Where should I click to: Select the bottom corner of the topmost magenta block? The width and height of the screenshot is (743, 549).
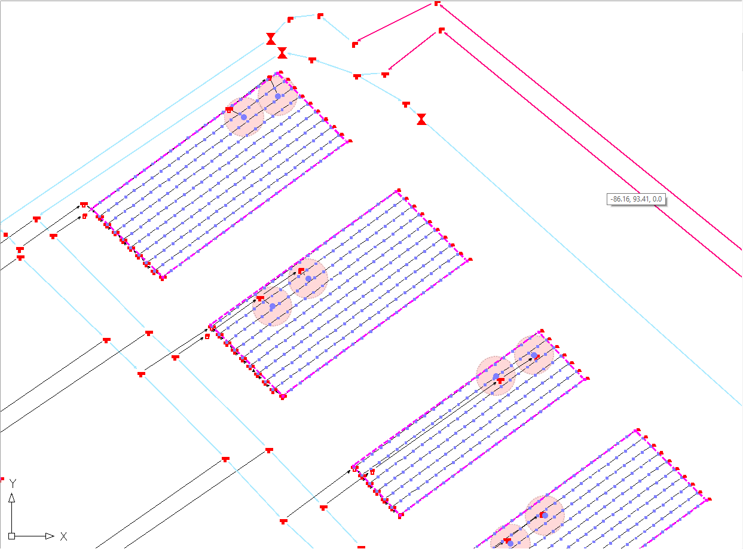[162, 277]
